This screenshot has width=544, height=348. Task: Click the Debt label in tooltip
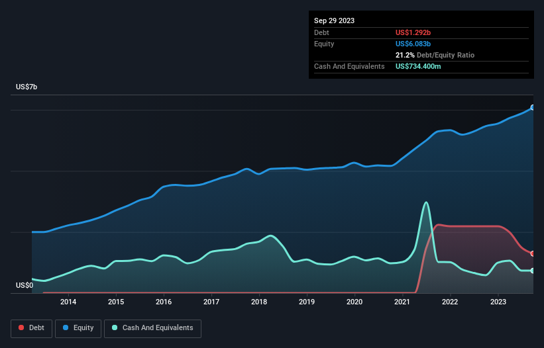(x=321, y=32)
